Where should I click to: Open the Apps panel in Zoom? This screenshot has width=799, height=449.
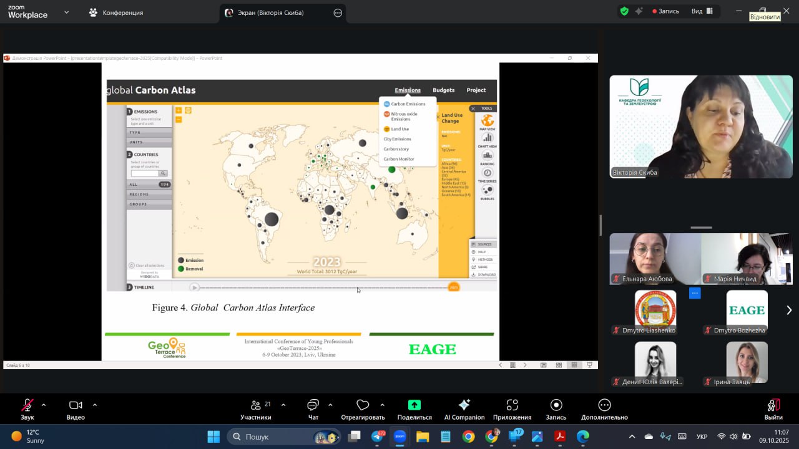[x=512, y=405]
